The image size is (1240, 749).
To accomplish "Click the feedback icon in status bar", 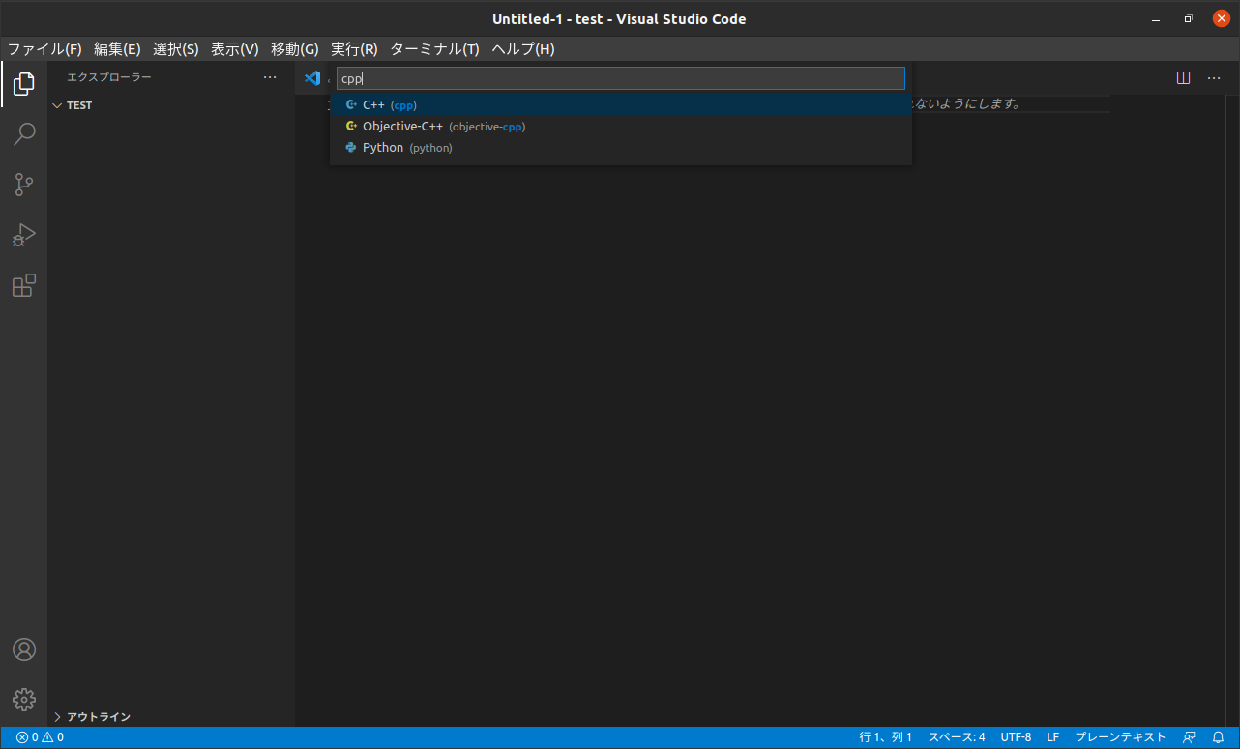I will (1190, 737).
